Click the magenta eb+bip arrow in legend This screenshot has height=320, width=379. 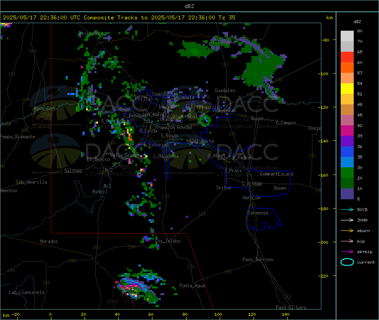(x=347, y=252)
